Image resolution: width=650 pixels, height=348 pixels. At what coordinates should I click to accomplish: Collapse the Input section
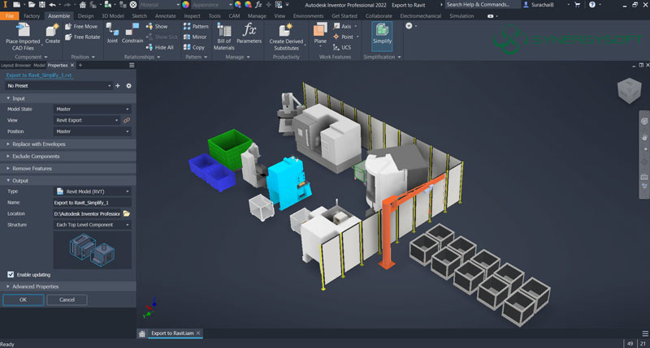(x=68, y=98)
